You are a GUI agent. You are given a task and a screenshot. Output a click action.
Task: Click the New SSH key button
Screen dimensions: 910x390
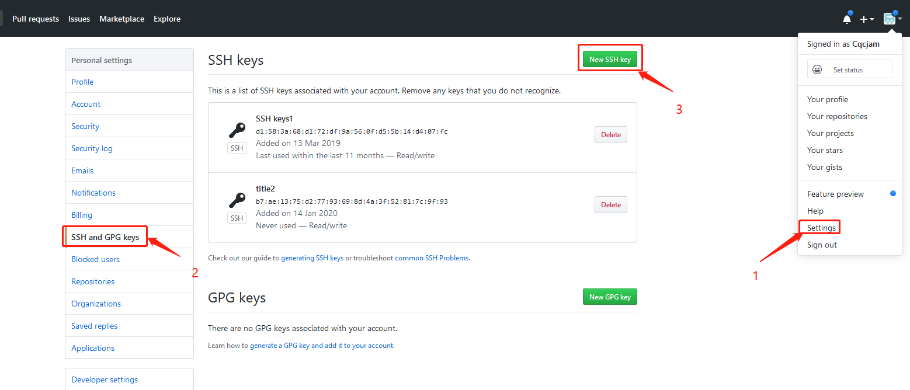[x=610, y=59]
